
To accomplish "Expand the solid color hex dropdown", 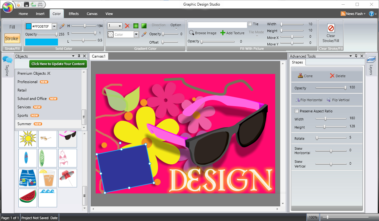I will click(54, 26).
